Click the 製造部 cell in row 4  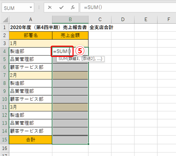click(x=31, y=51)
